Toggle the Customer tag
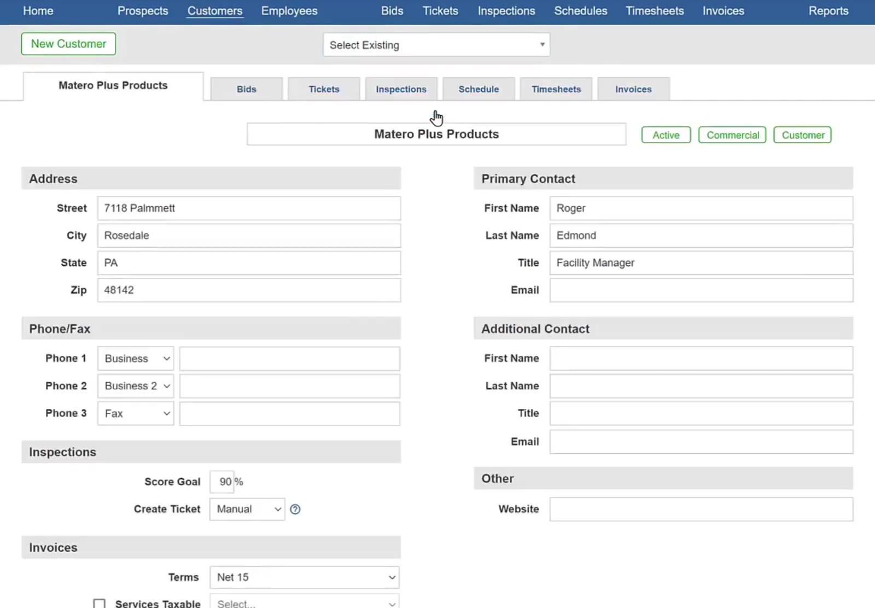This screenshot has width=875, height=608. pyautogui.click(x=802, y=135)
